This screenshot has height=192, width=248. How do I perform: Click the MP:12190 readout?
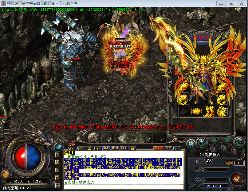[x=35, y=181]
